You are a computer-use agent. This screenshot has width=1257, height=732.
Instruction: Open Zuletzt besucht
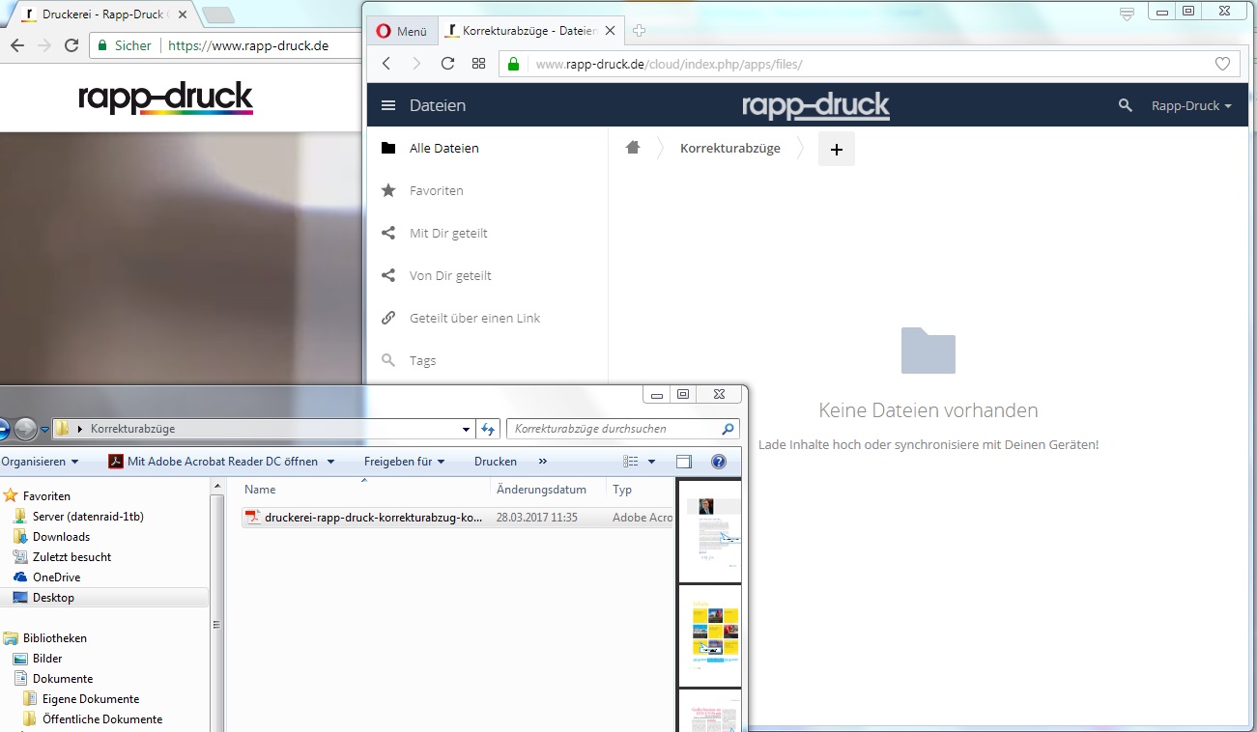tap(71, 557)
